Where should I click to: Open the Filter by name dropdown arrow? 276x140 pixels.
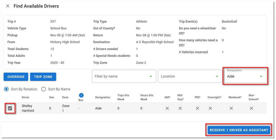(x=151, y=77)
